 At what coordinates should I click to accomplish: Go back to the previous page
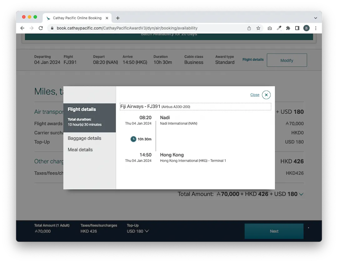click(23, 28)
